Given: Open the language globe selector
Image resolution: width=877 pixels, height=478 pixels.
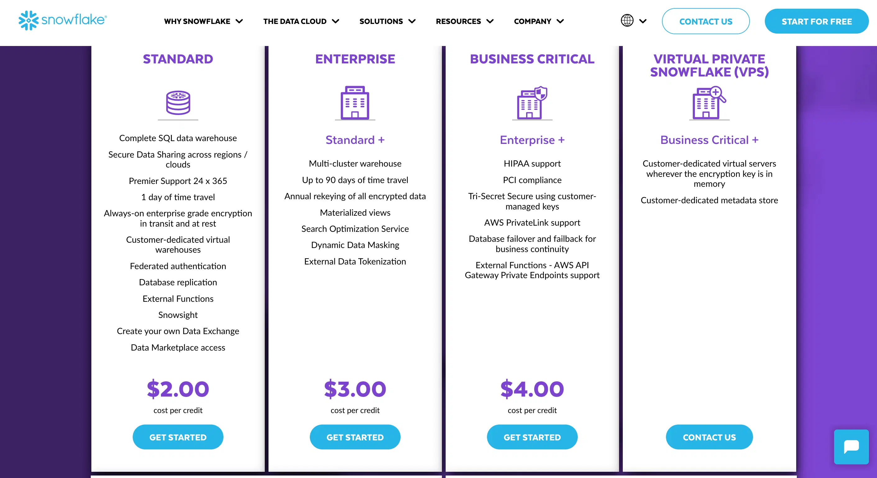Looking at the screenshot, I should coord(633,21).
